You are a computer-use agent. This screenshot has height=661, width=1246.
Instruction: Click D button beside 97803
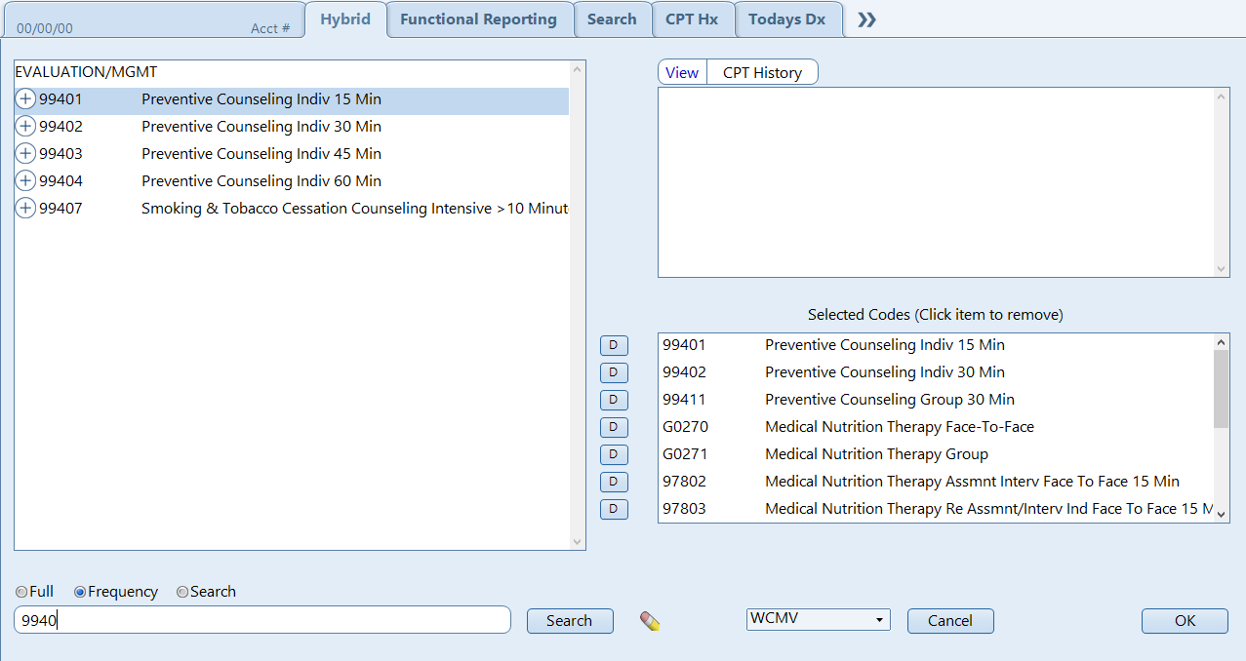point(614,509)
